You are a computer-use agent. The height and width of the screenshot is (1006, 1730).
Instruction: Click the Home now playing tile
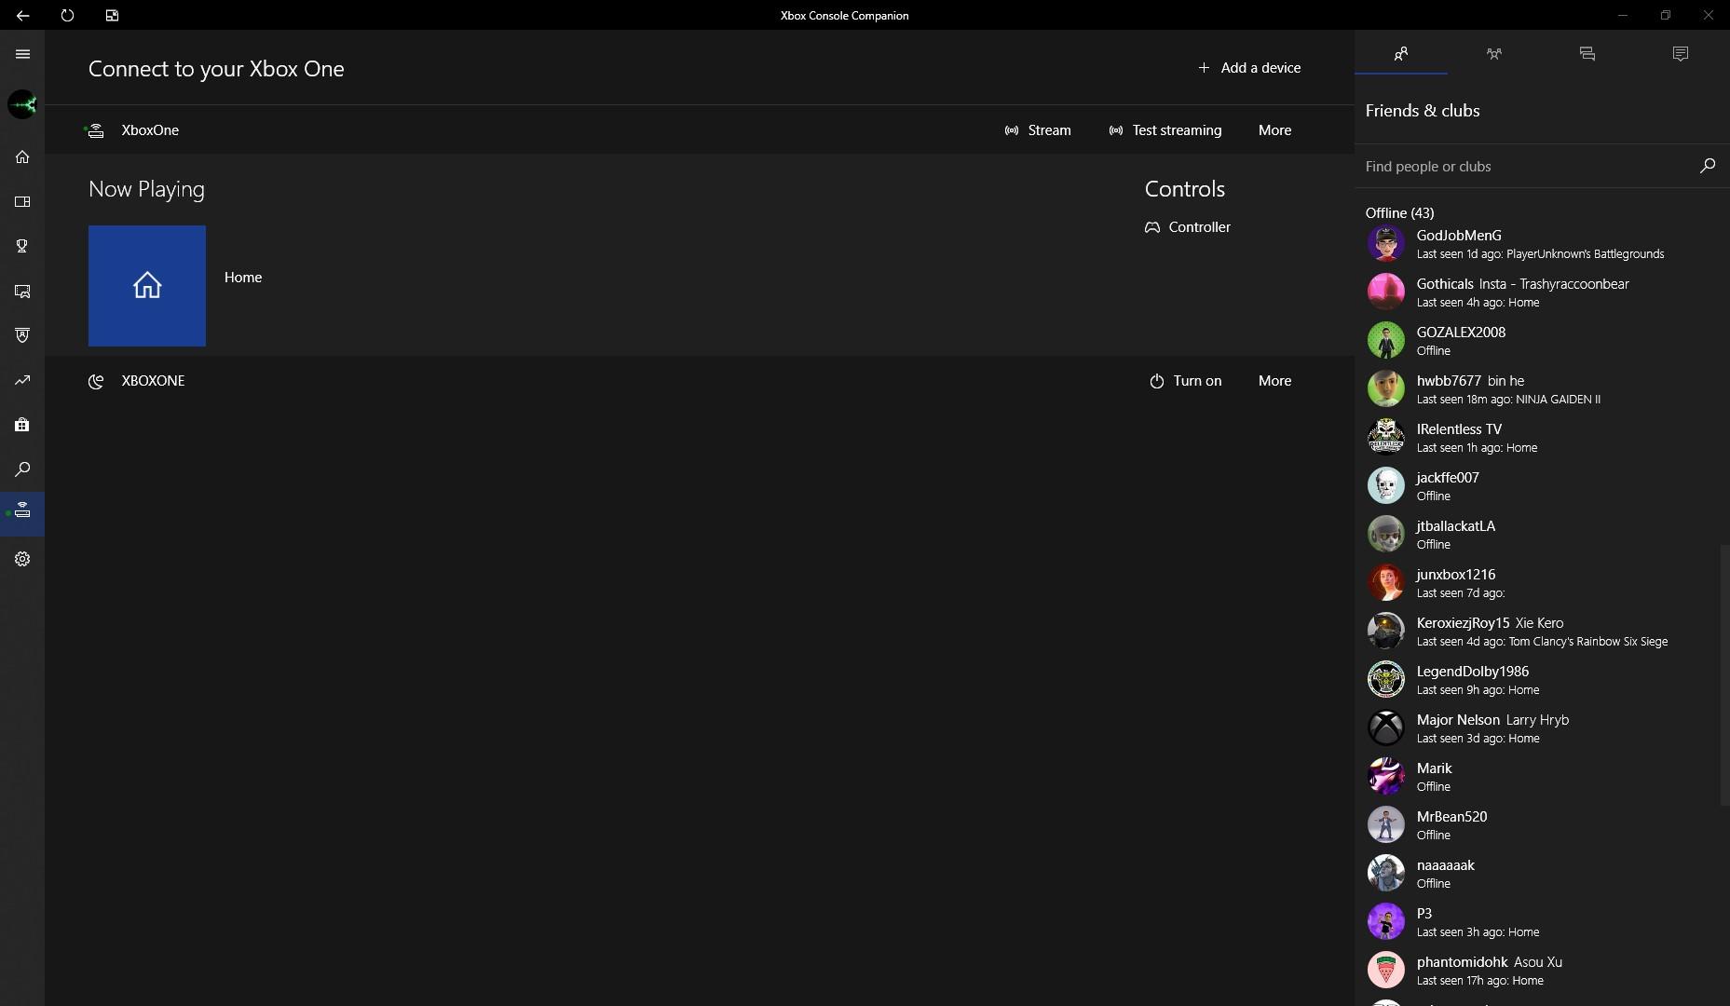point(147,286)
